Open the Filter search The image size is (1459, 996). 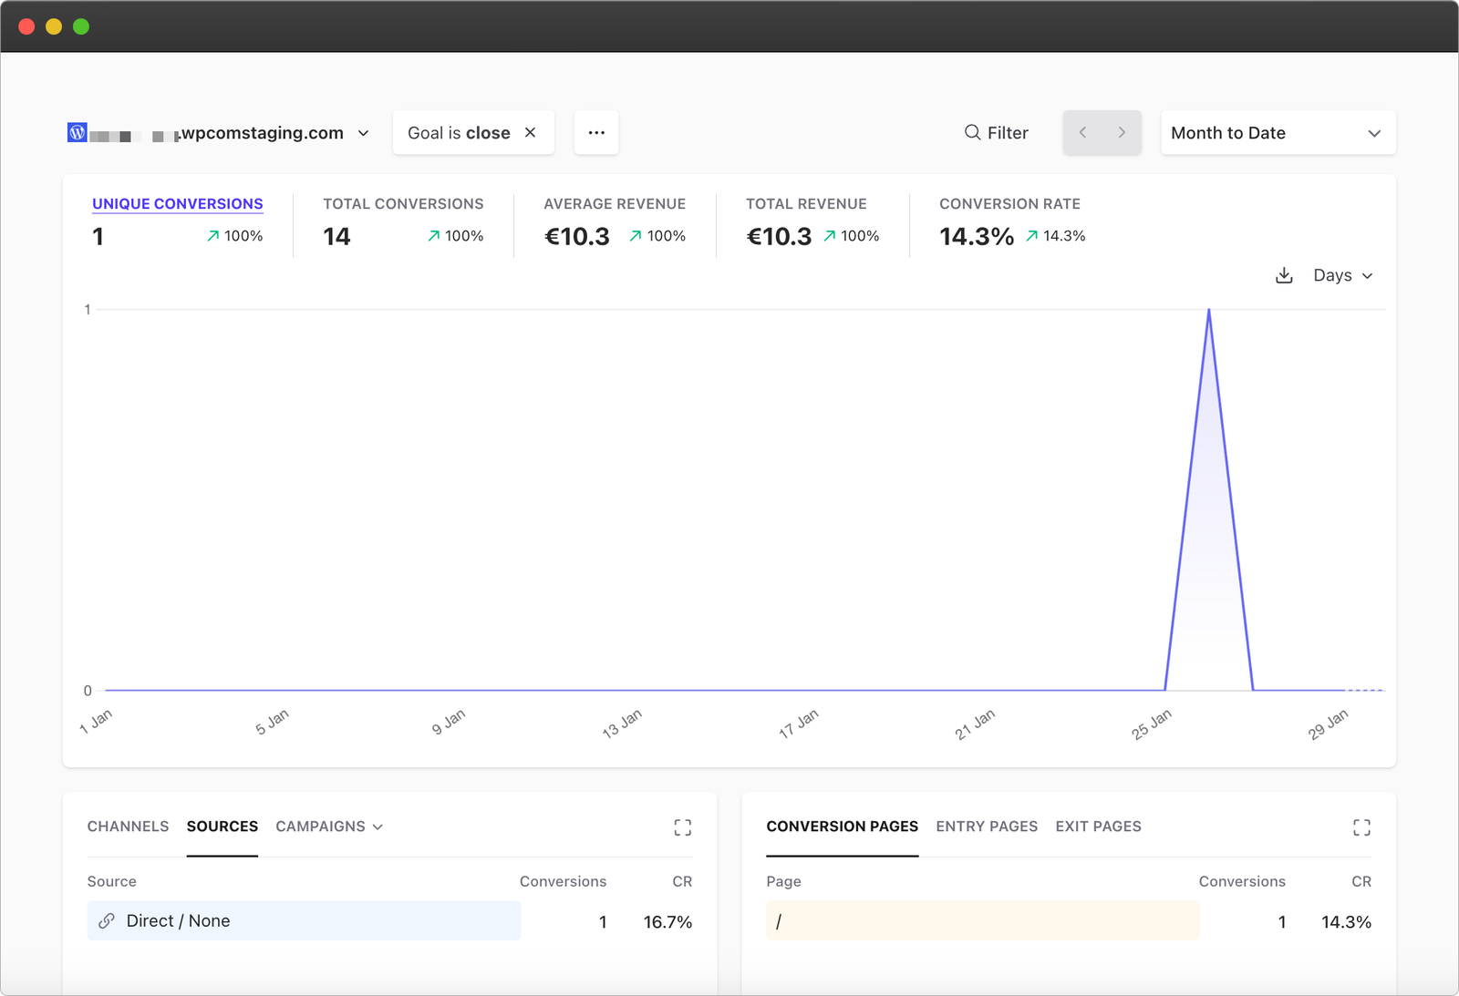pos(997,132)
